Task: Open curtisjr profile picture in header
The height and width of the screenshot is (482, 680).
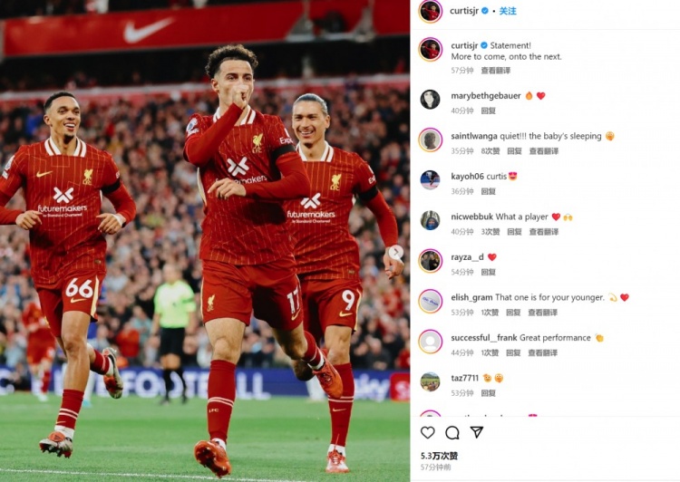Action: pyautogui.click(x=430, y=11)
